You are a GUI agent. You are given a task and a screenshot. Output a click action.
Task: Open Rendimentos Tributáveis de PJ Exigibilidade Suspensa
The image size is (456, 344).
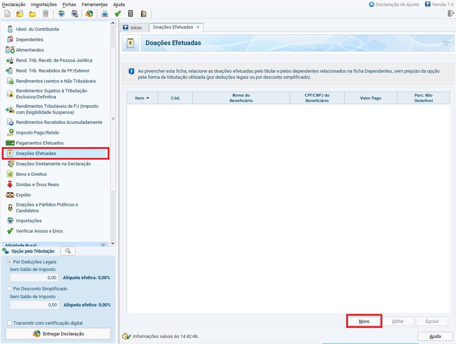pyautogui.click(x=57, y=109)
